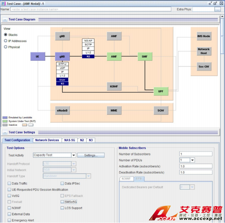Click the eNodeB inactive node

(x=62, y=110)
